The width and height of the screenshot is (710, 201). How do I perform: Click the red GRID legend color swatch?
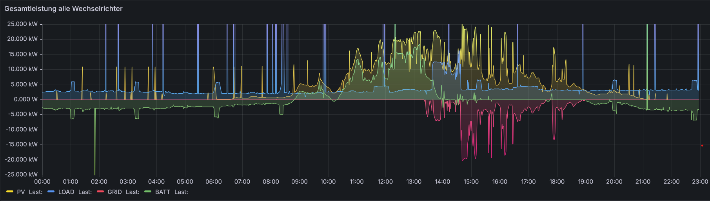(100, 192)
